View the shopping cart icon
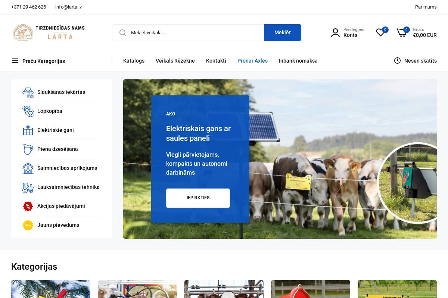The height and width of the screenshot is (298, 448). point(402,33)
